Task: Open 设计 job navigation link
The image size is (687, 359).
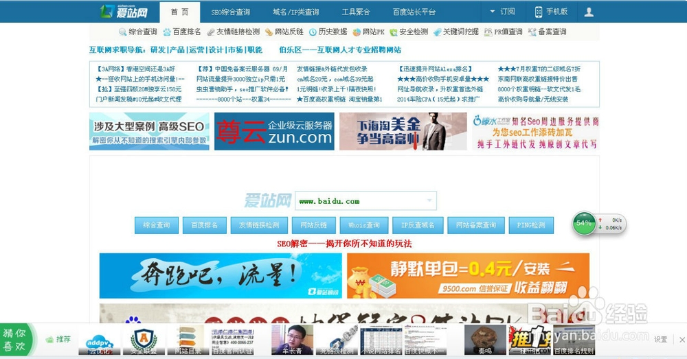Action: click(216, 50)
